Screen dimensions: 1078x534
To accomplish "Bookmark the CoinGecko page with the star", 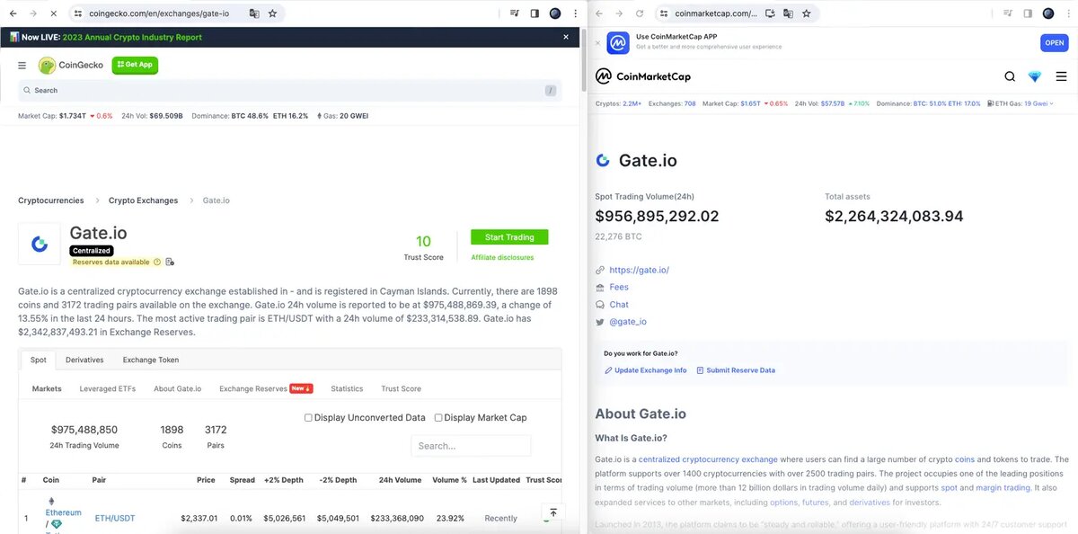I will [x=273, y=13].
